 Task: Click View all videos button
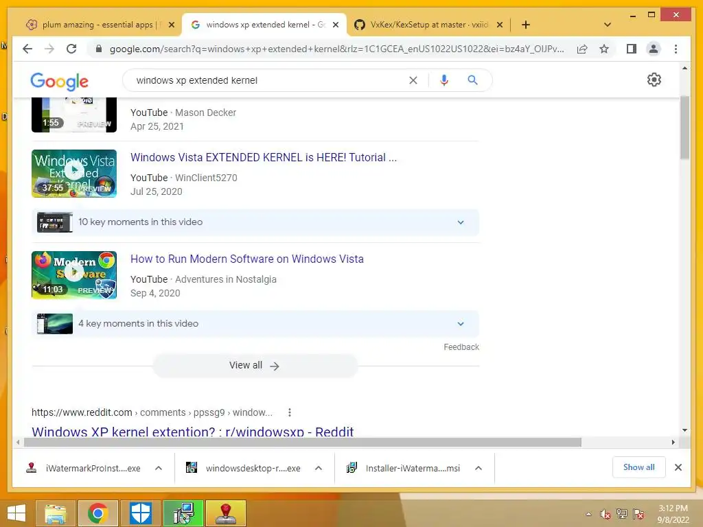pyautogui.click(x=255, y=366)
